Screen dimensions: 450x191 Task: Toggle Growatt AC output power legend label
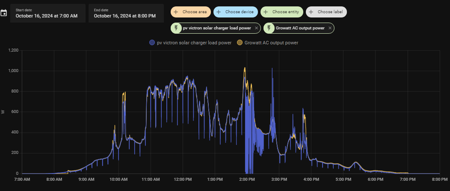(271, 43)
